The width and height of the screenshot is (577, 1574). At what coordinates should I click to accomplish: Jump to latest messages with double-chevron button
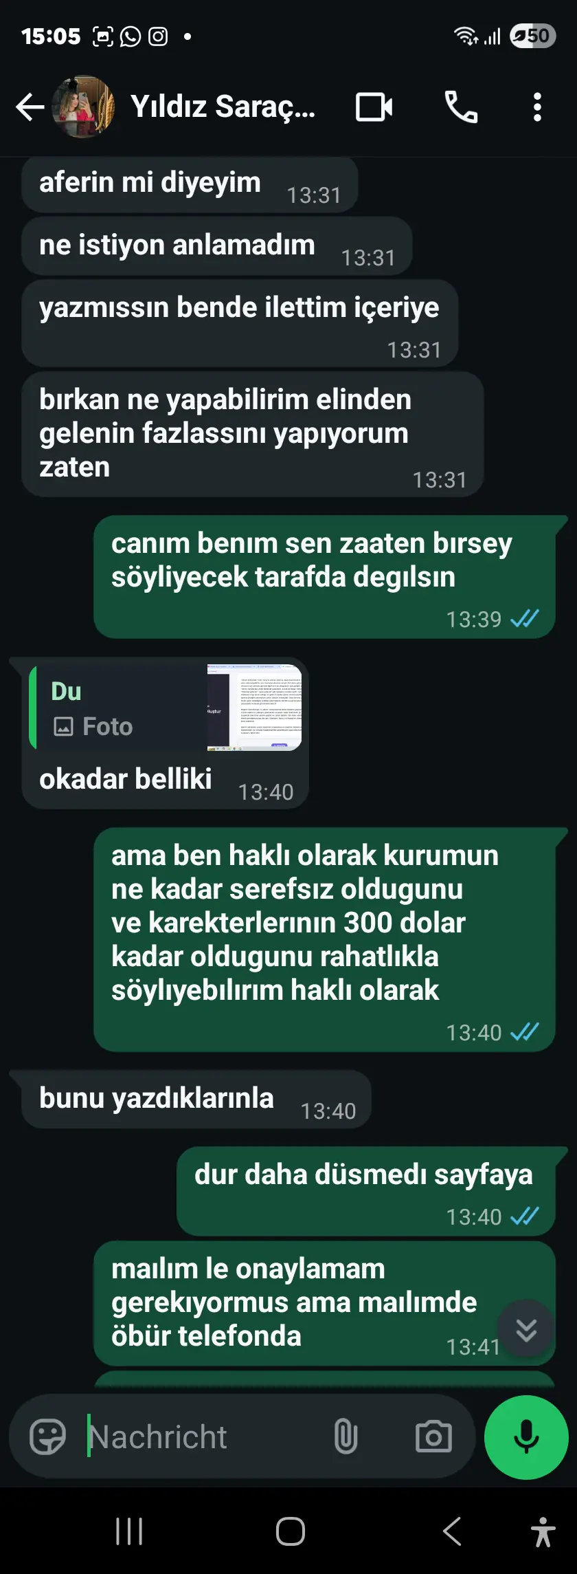coord(526,1329)
